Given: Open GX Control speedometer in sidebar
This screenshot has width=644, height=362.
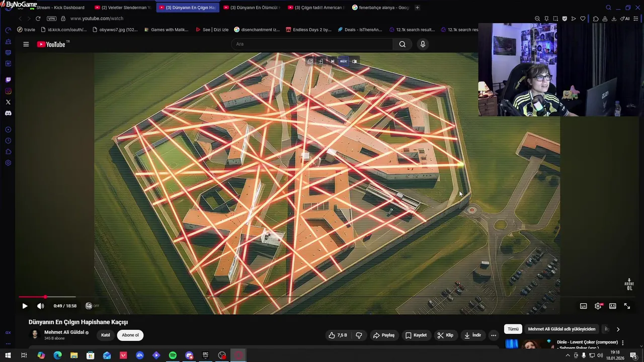Looking at the screenshot, I should pyautogui.click(x=8, y=30).
